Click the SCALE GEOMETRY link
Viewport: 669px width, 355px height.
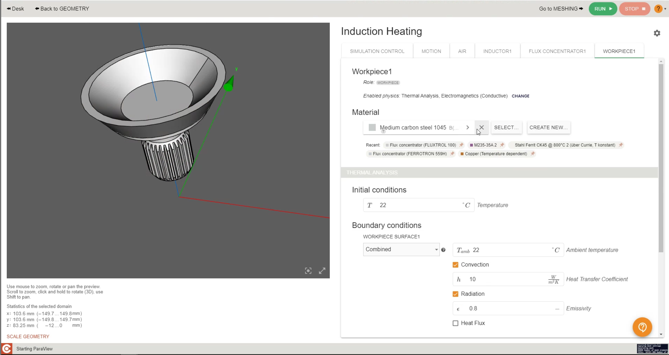pyautogui.click(x=28, y=336)
